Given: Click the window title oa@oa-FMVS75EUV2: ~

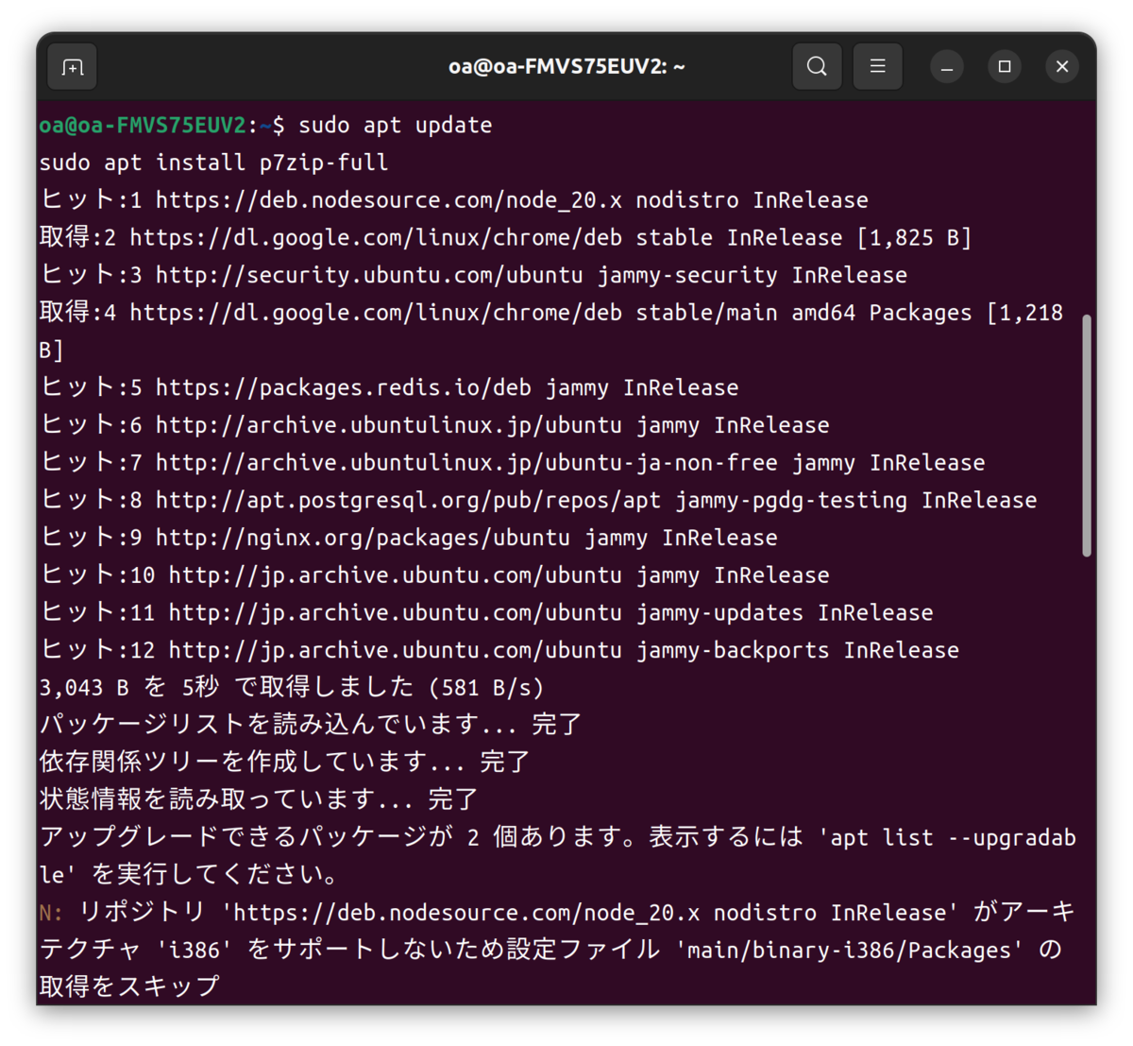Looking at the screenshot, I should pyautogui.click(x=566, y=67).
